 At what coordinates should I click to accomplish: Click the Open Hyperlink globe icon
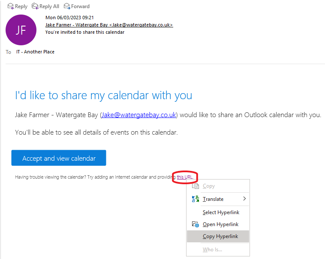(196, 224)
